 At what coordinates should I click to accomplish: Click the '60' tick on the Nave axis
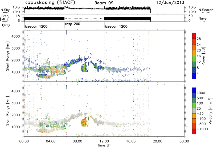pos(190,16)
